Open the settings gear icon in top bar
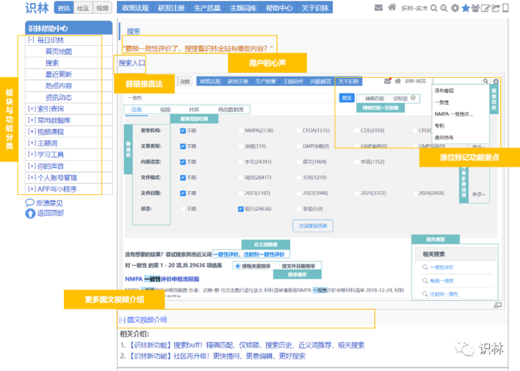 click(455, 8)
